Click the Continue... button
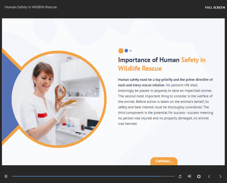The image size is (227, 183). coord(164,161)
